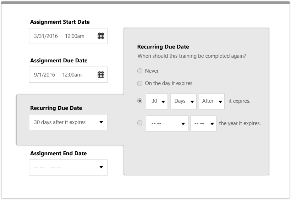This screenshot has width=291, height=202.
Task: Open the wider blank dropdown in the year row
Action: click(x=167, y=123)
